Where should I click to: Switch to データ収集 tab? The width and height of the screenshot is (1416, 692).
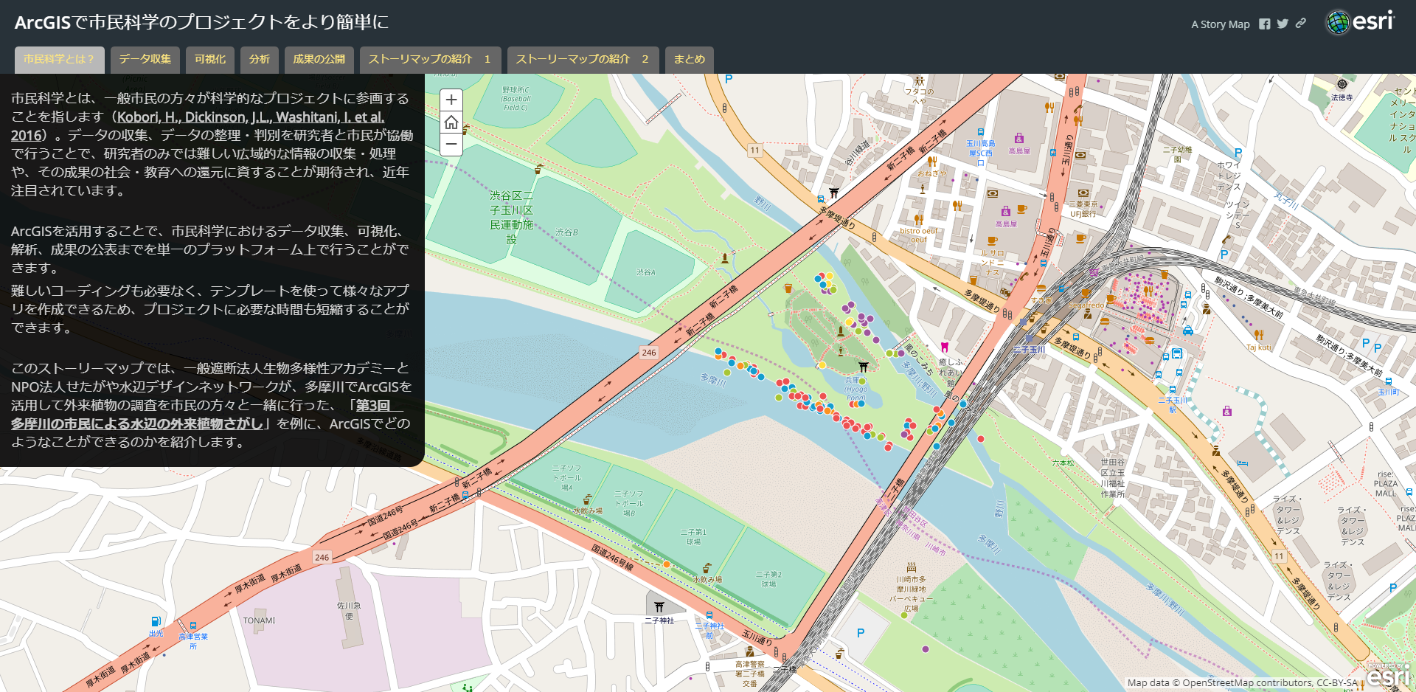pos(145,60)
